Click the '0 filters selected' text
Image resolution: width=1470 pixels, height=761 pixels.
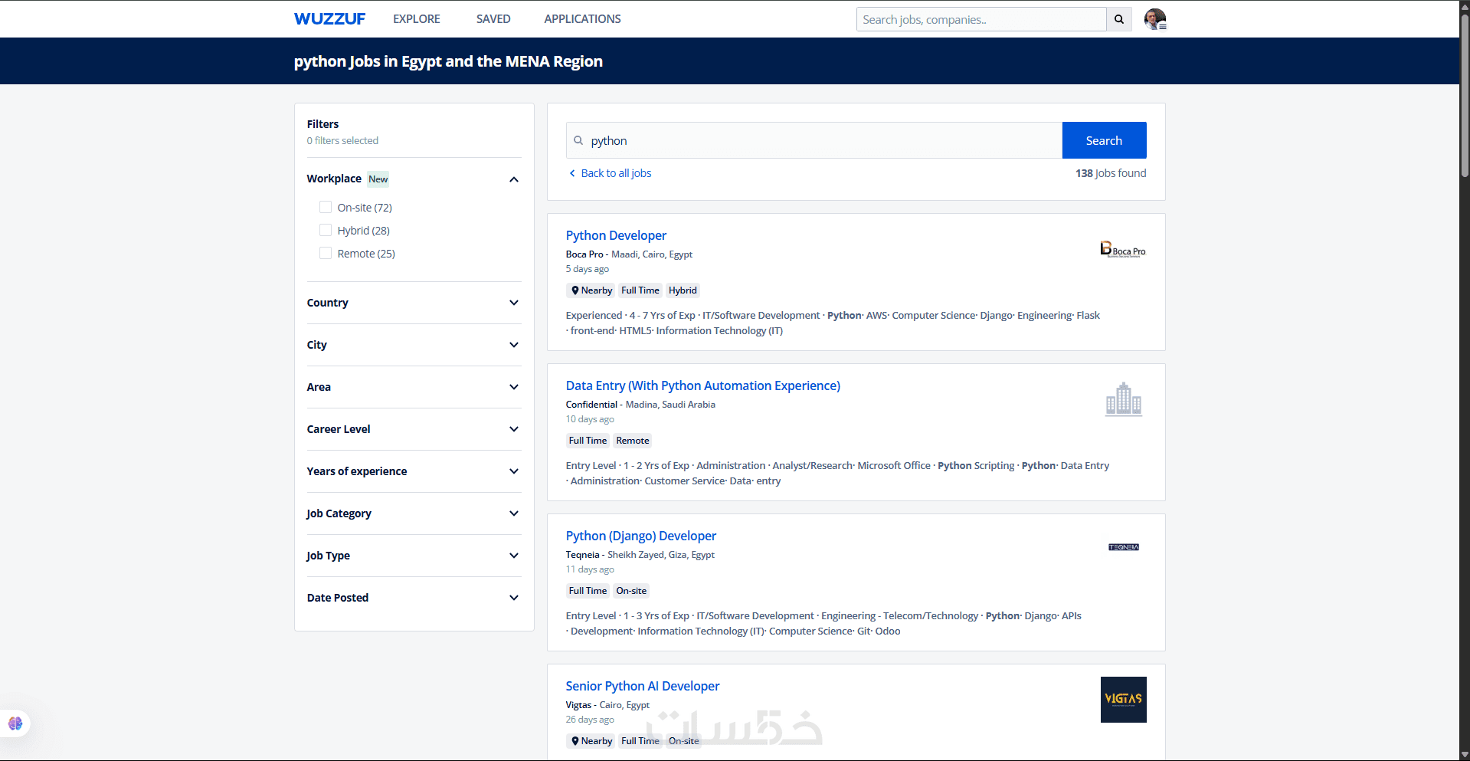click(x=342, y=141)
